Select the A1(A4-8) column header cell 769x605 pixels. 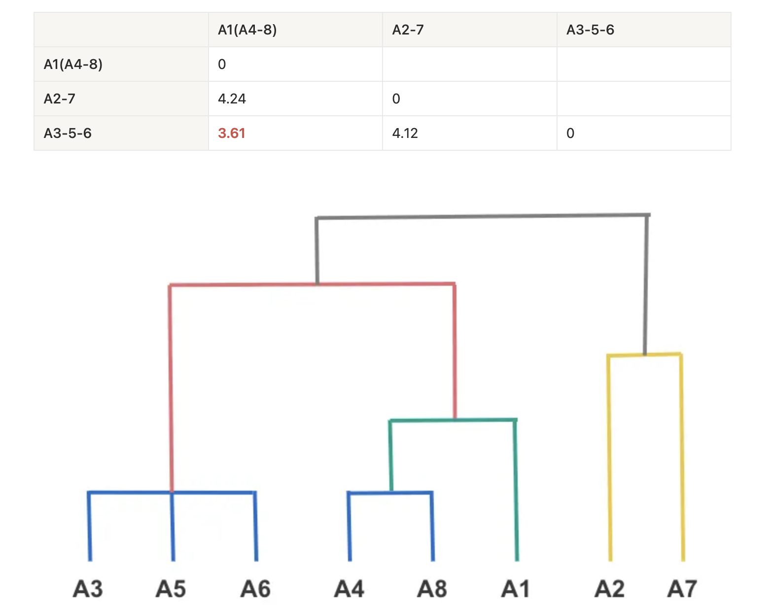(247, 30)
